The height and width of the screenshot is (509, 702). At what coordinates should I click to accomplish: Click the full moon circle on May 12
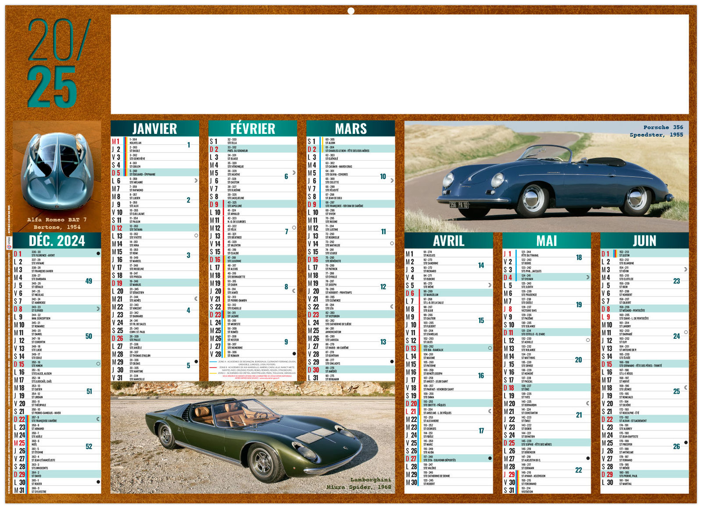tap(588, 340)
